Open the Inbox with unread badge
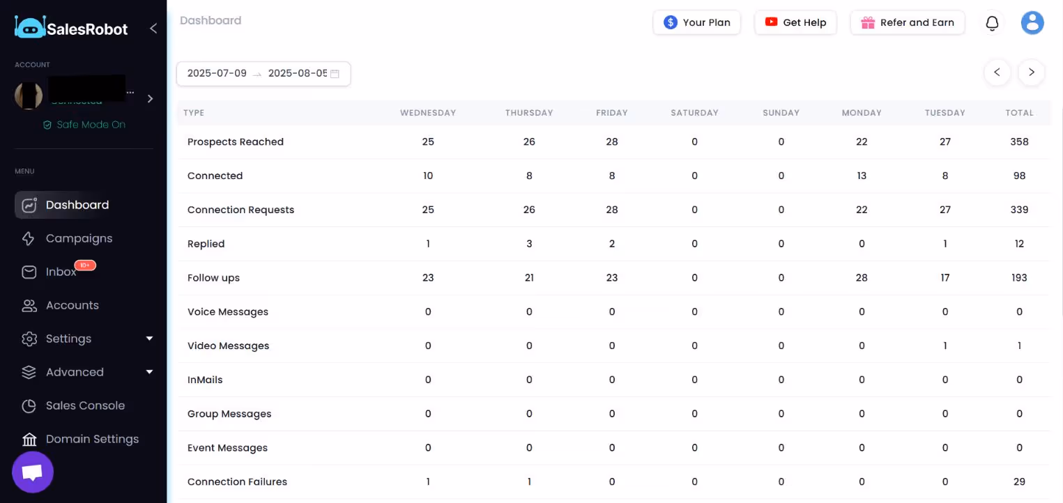The height and width of the screenshot is (503, 1063). click(61, 272)
